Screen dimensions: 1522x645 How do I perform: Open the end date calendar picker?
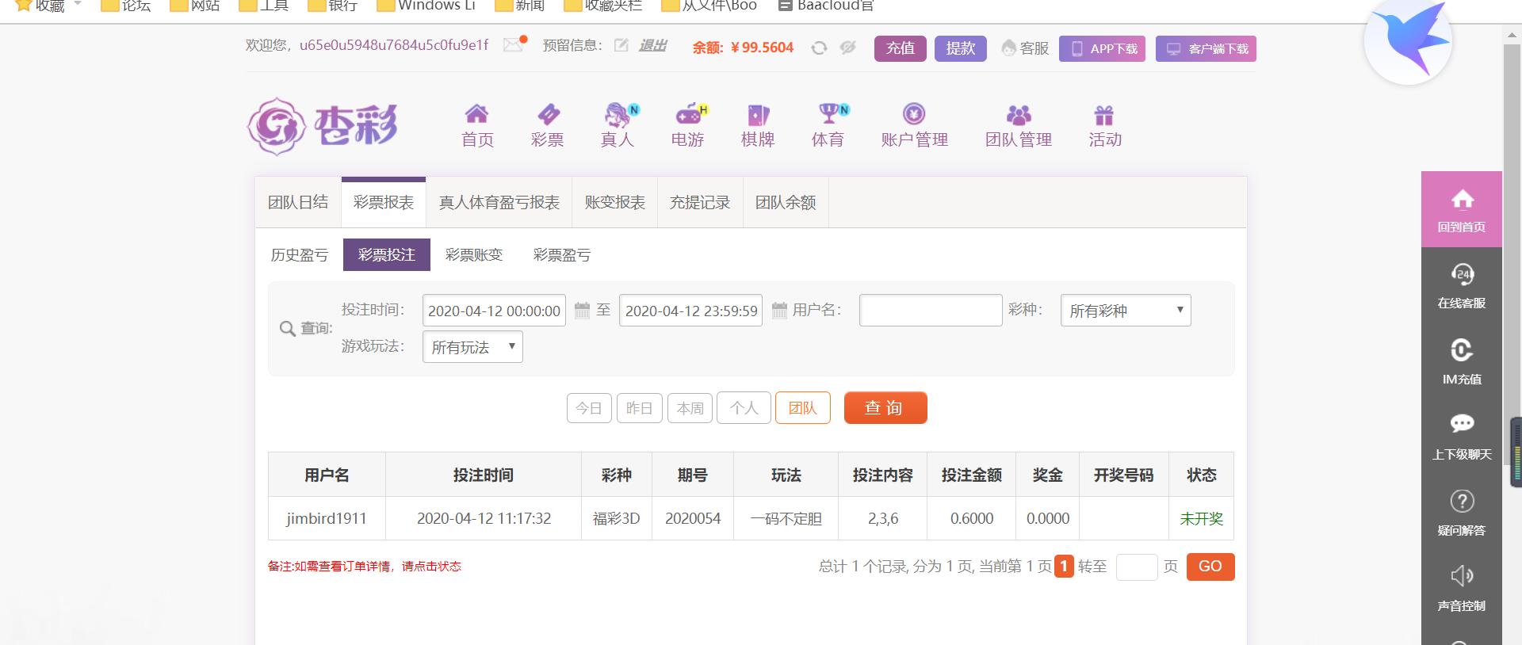click(779, 311)
